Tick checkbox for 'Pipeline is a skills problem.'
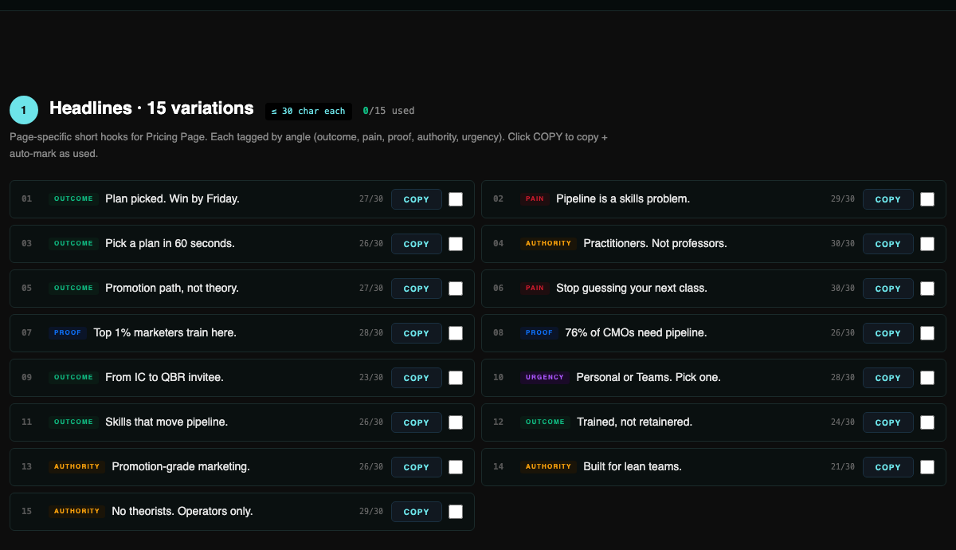This screenshot has height=550, width=956. click(x=927, y=199)
